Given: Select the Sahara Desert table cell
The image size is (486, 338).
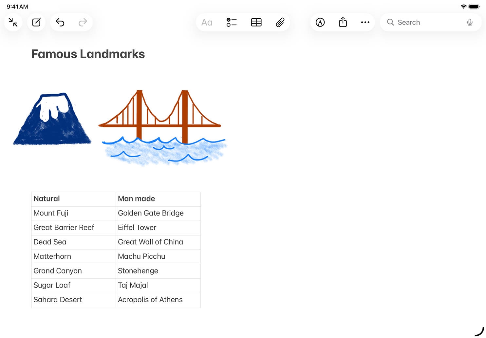Looking at the screenshot, I should point(73,300).
